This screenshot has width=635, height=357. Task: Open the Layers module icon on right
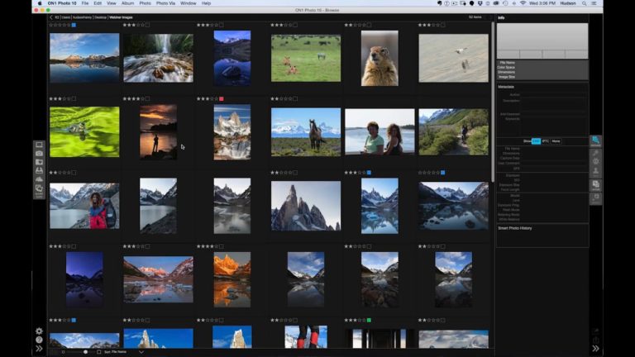pos(595,185)
